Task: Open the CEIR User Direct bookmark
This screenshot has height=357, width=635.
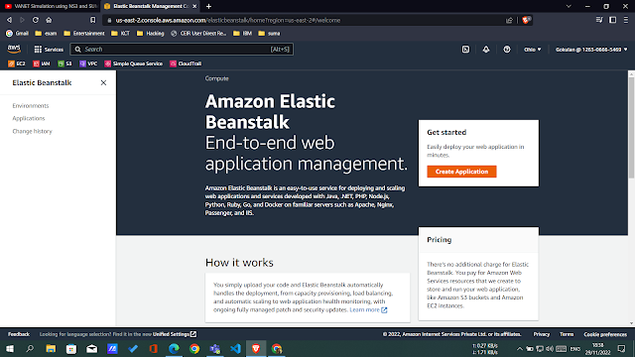Action: pyautogui.click(x=198, y=33)
